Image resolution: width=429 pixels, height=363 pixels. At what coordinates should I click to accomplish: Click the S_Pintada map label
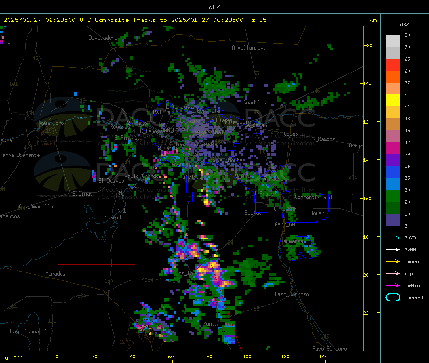click(x=127, y=138)
